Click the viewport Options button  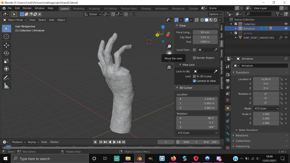(215, 14)
